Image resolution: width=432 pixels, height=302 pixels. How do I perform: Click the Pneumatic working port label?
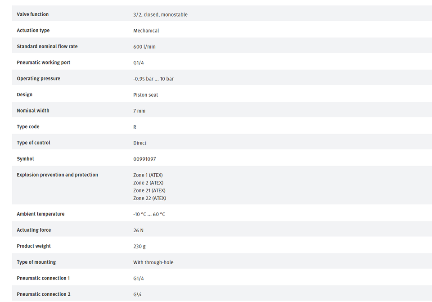coord(43,63)
